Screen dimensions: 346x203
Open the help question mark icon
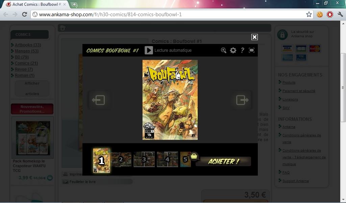point(242,50)
